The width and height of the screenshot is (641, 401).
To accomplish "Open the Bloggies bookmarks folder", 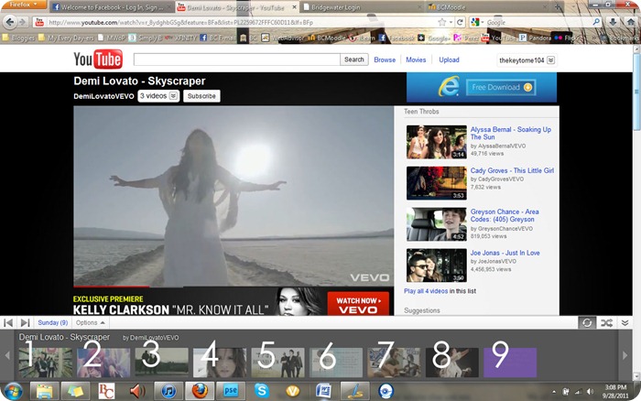I will click(x=19, y=38).
